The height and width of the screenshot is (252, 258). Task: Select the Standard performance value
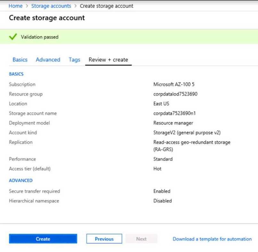[x=163, y=159]
